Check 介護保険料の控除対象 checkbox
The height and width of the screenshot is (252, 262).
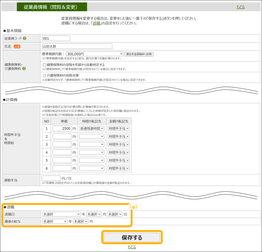45,75
